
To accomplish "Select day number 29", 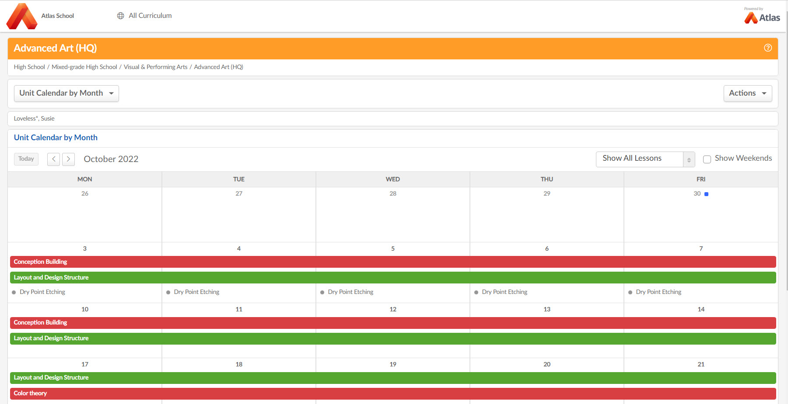I will pos(547,193).
